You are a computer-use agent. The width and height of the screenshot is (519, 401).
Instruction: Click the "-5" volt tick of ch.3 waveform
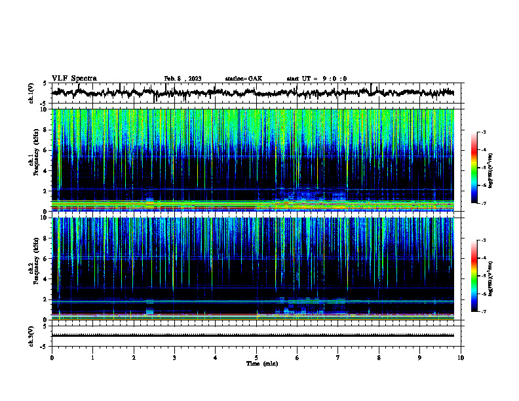[44, 347]
